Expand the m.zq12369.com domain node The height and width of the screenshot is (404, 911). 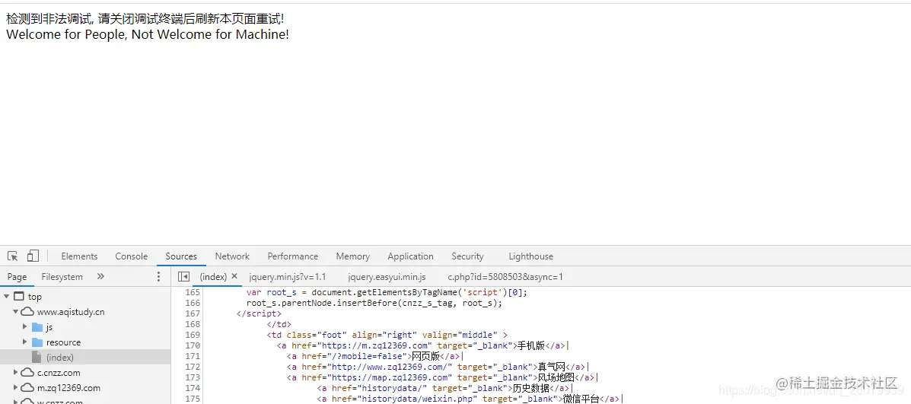(16, 388)
